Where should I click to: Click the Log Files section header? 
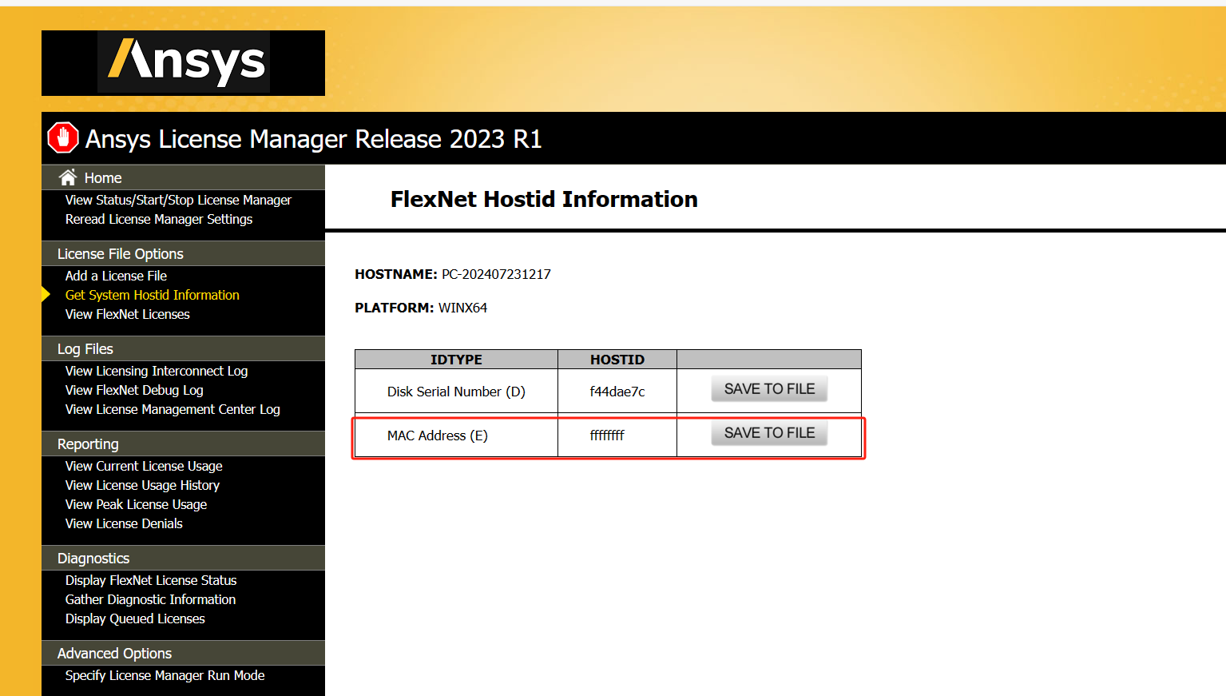[183, 348]
